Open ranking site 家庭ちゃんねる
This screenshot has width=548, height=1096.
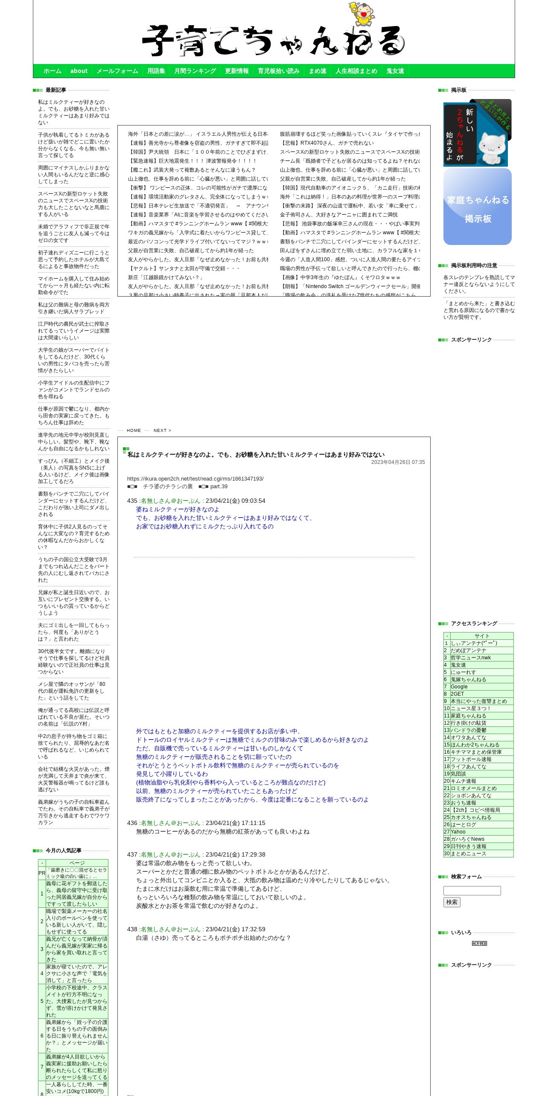coord(469,716)
